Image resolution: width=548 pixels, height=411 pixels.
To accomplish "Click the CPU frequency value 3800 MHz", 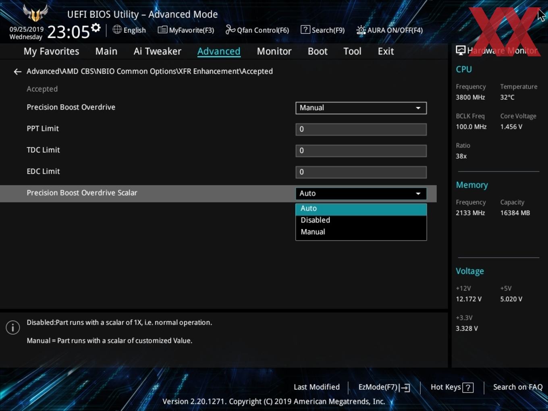I will tap(470, 98).
